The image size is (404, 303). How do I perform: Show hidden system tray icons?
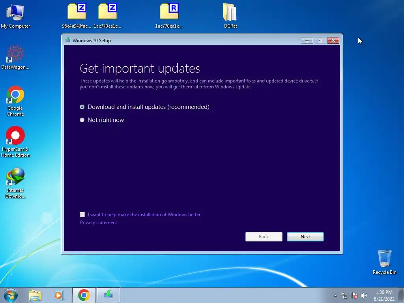[x=335, y=296]
